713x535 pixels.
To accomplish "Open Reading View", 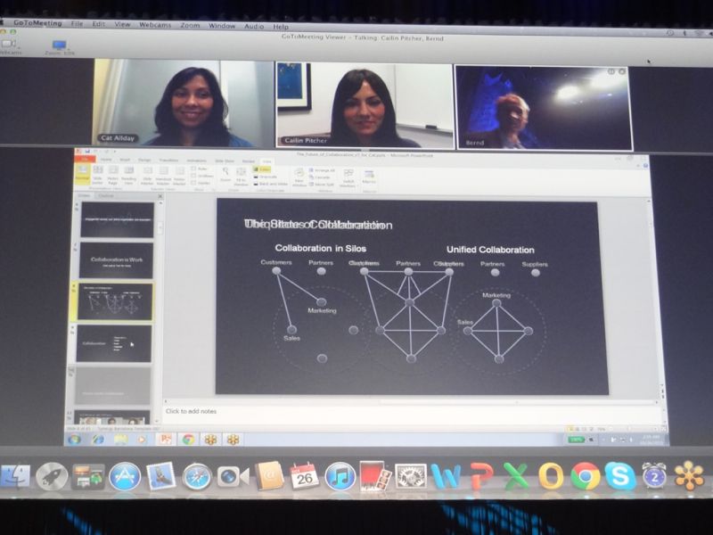I will tap(128, 175).
